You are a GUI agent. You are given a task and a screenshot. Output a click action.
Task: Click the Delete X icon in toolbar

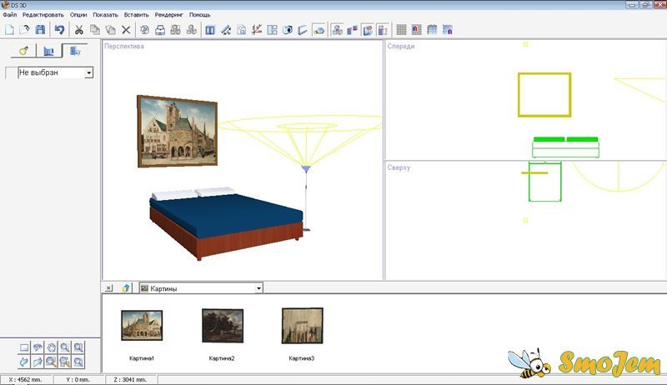[x=126, y=30]
